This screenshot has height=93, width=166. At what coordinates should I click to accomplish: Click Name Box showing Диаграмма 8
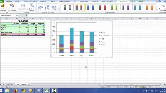8,16
